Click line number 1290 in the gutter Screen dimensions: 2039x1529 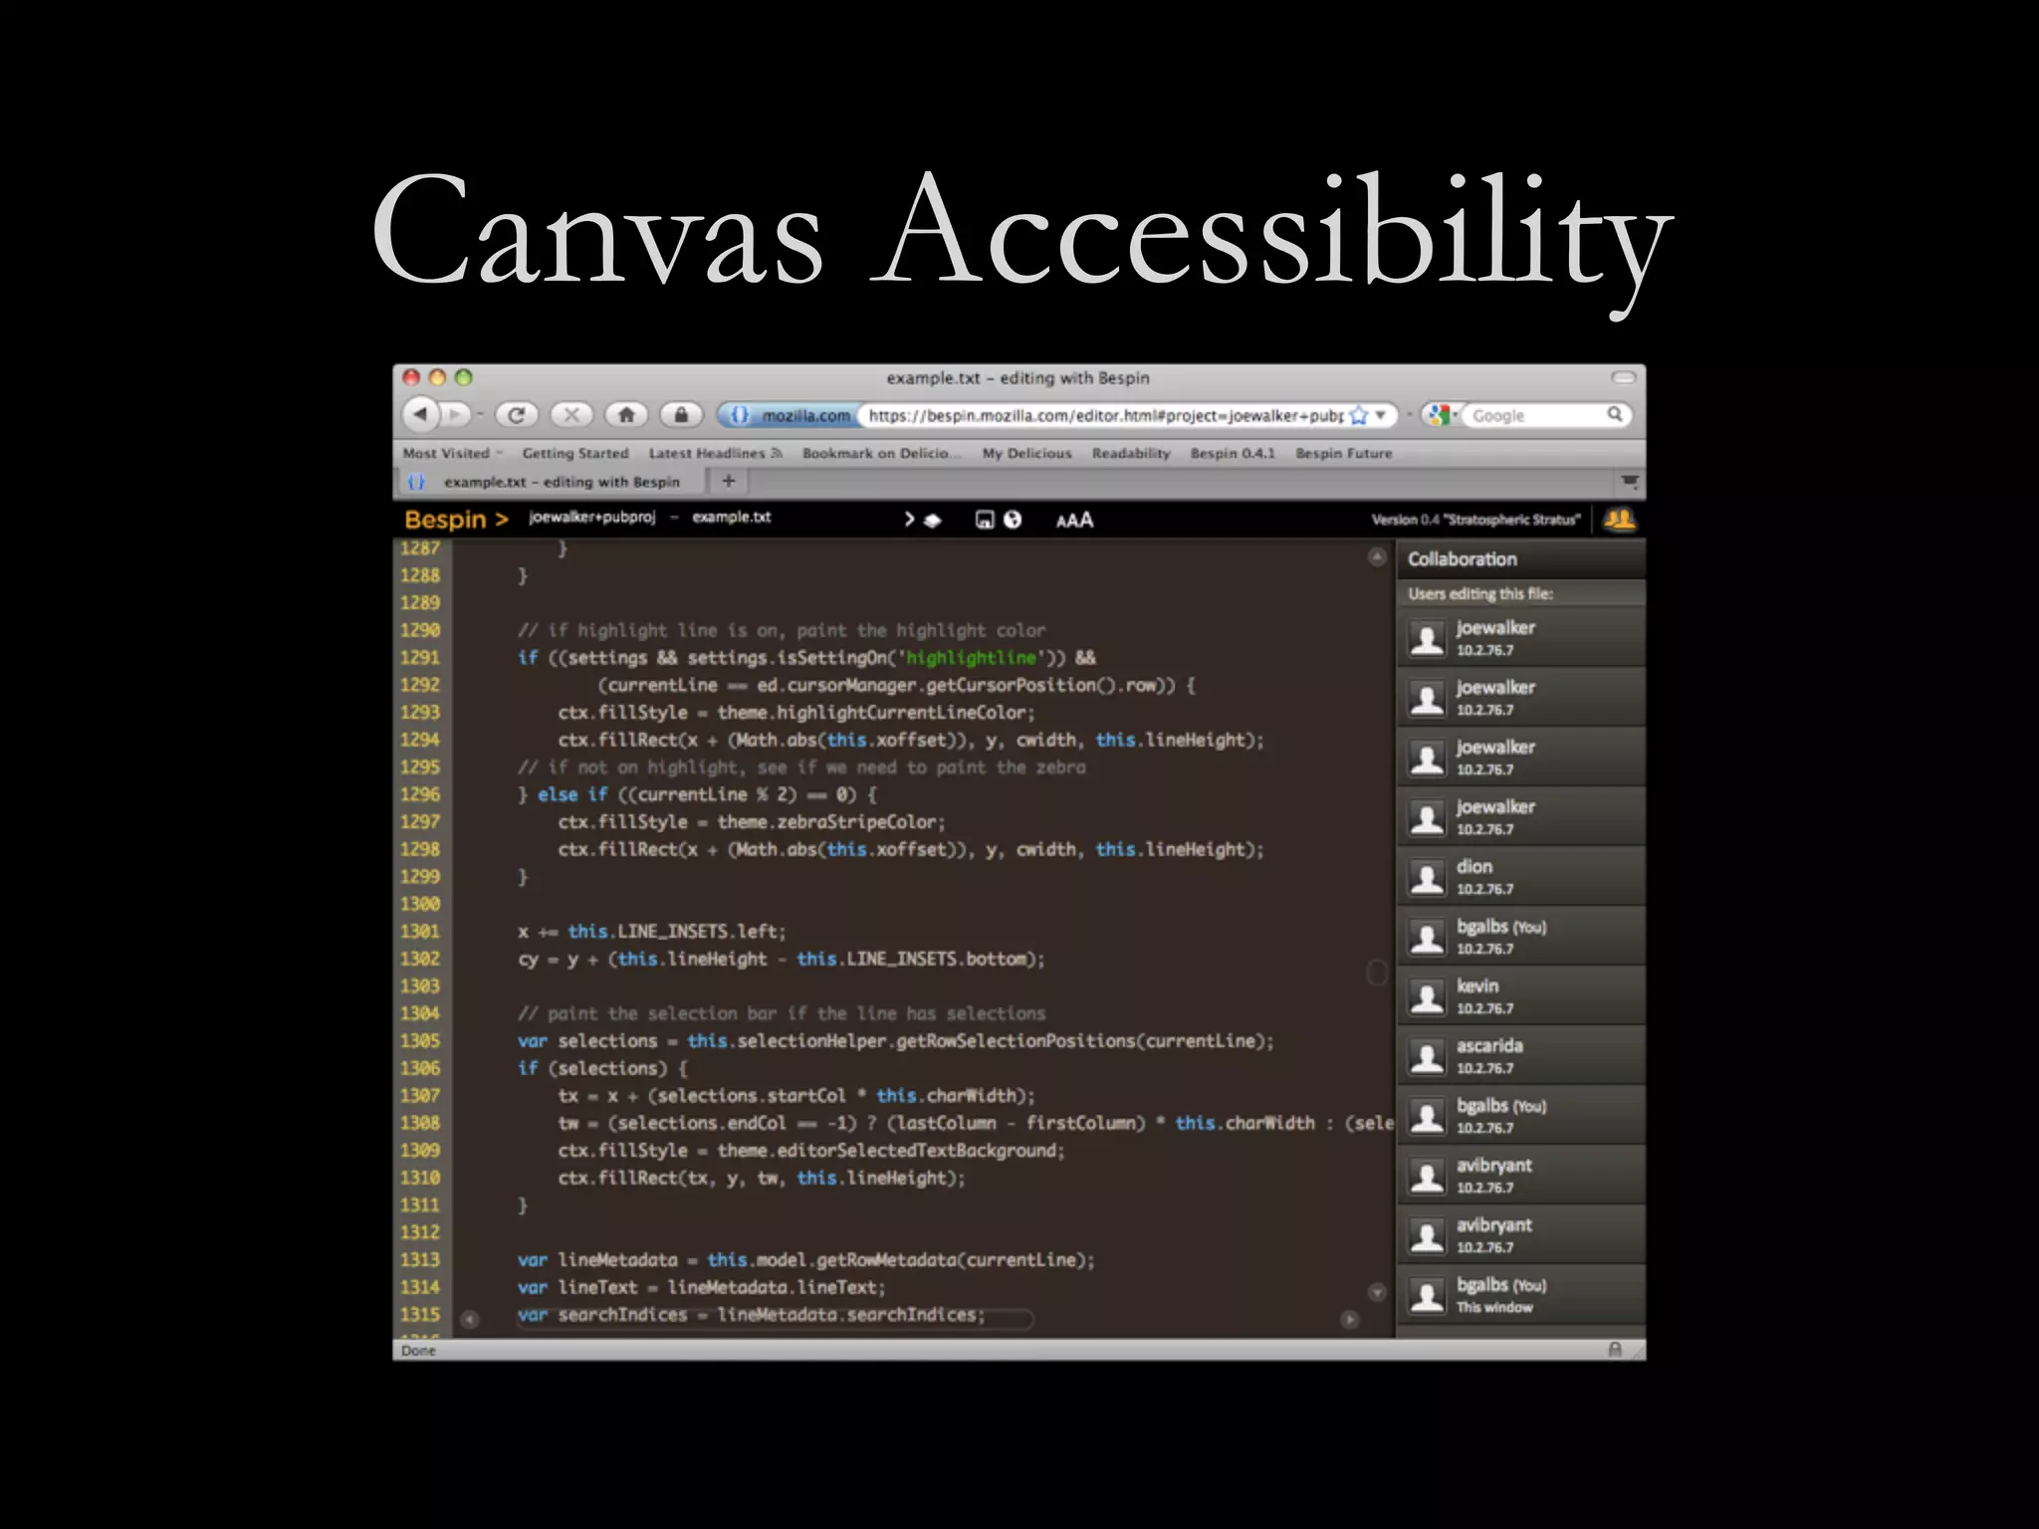pyautogui.click(x=420, y=630)
